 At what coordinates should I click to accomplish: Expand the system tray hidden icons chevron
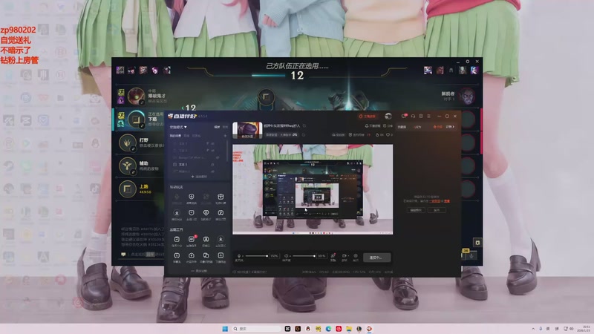pyautogui.click(x=533, y=329)
